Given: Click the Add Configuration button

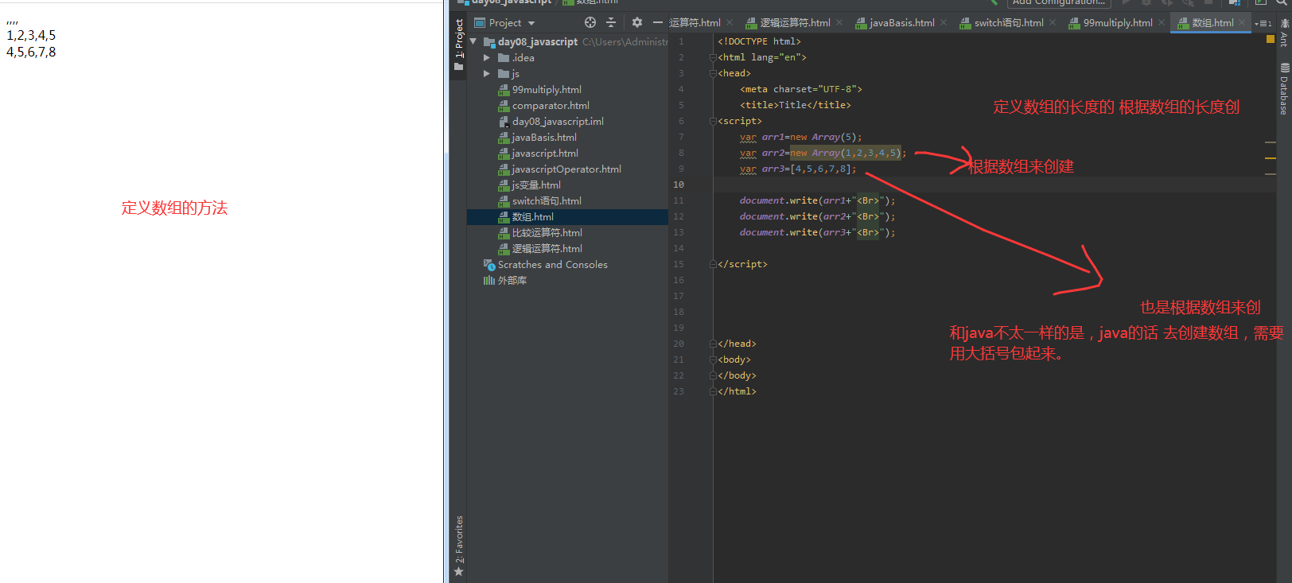Looking at the screenshot, I should pyautogui.click(x=1058, y=2).
